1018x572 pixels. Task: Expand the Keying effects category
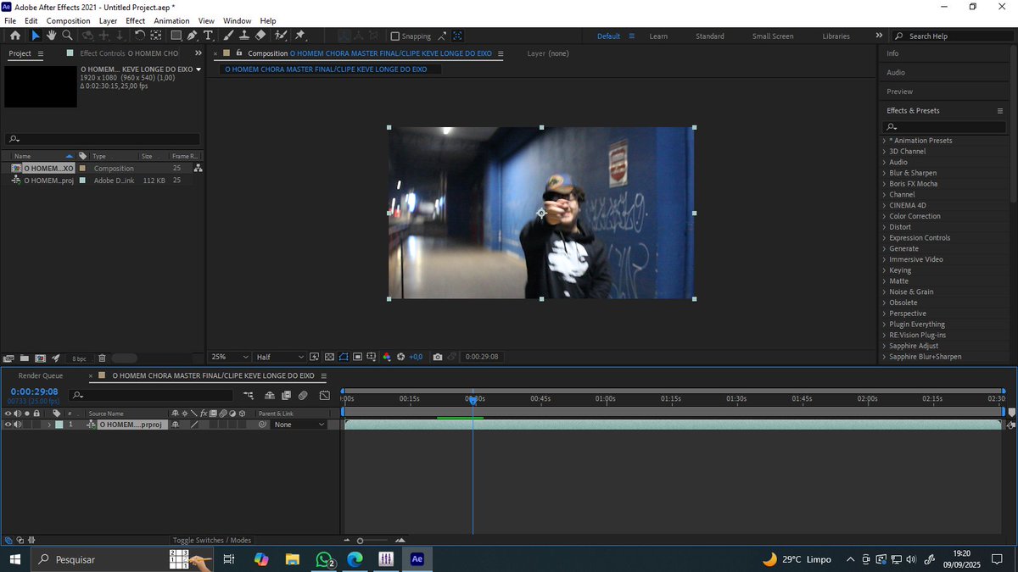pyautogui.click(x=884, y=270)
